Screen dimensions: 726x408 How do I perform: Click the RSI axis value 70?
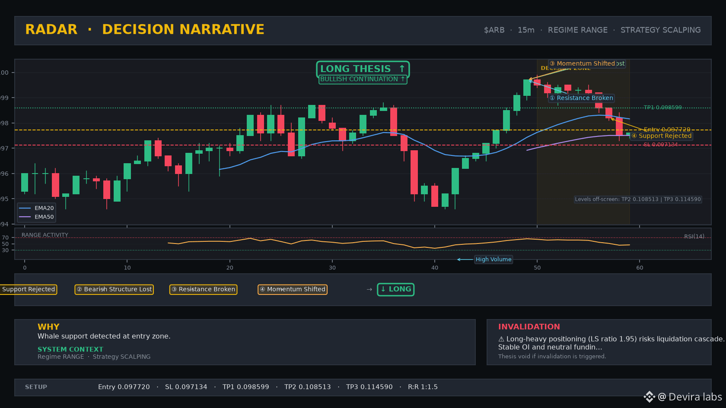5,238
